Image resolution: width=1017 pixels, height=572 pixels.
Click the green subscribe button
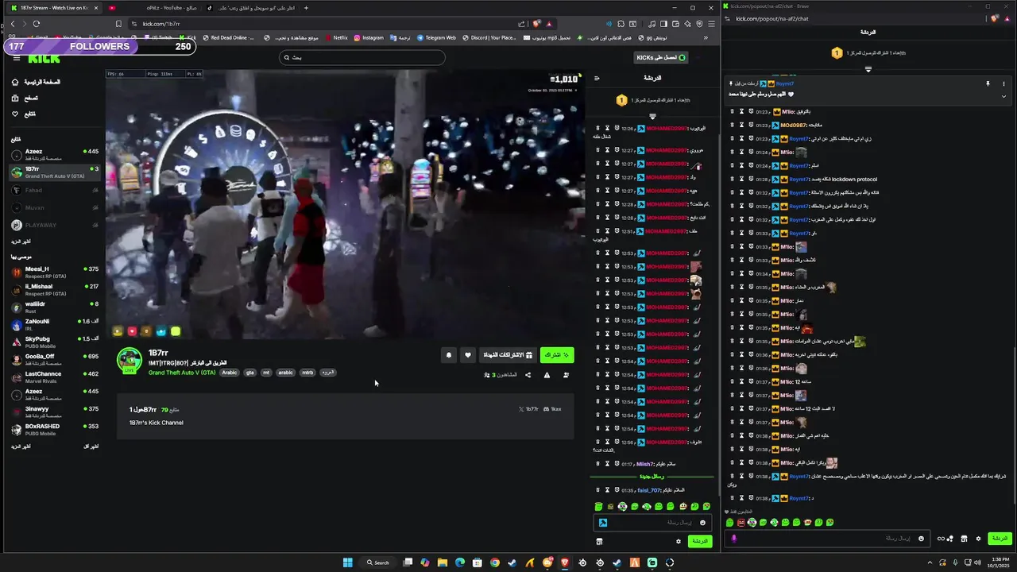556,355
